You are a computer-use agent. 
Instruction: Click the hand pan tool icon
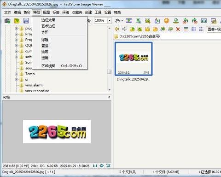tap(117, 21)
